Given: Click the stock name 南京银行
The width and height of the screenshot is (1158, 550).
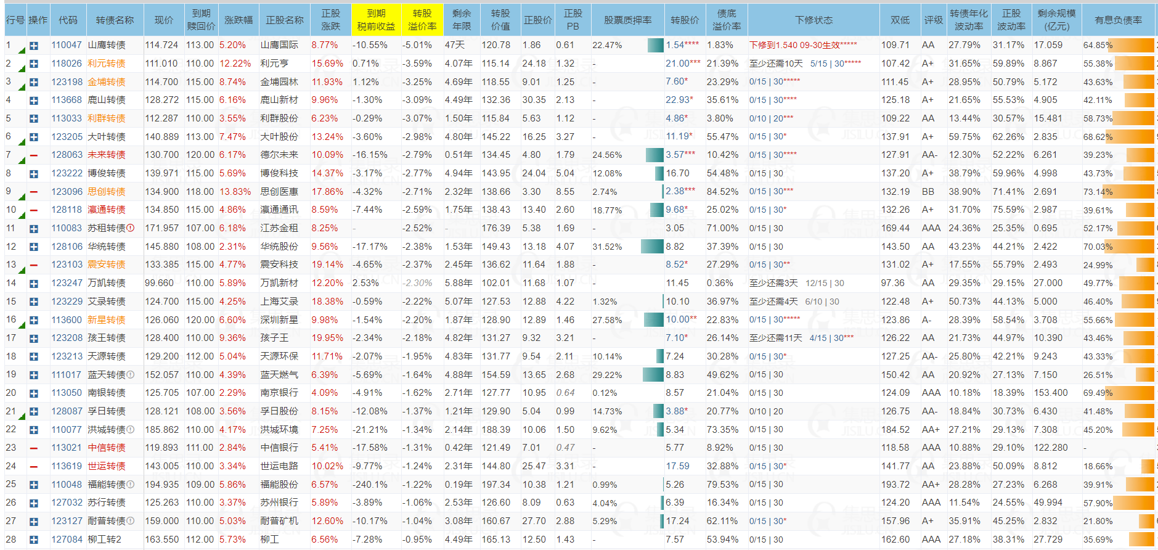Looking at the screenshot, I should tap(279, 393).
